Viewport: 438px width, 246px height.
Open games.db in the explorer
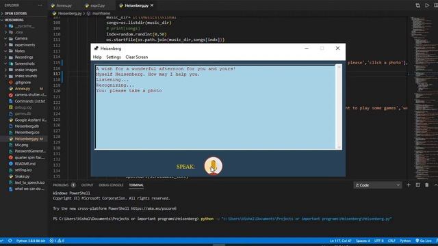23,114
